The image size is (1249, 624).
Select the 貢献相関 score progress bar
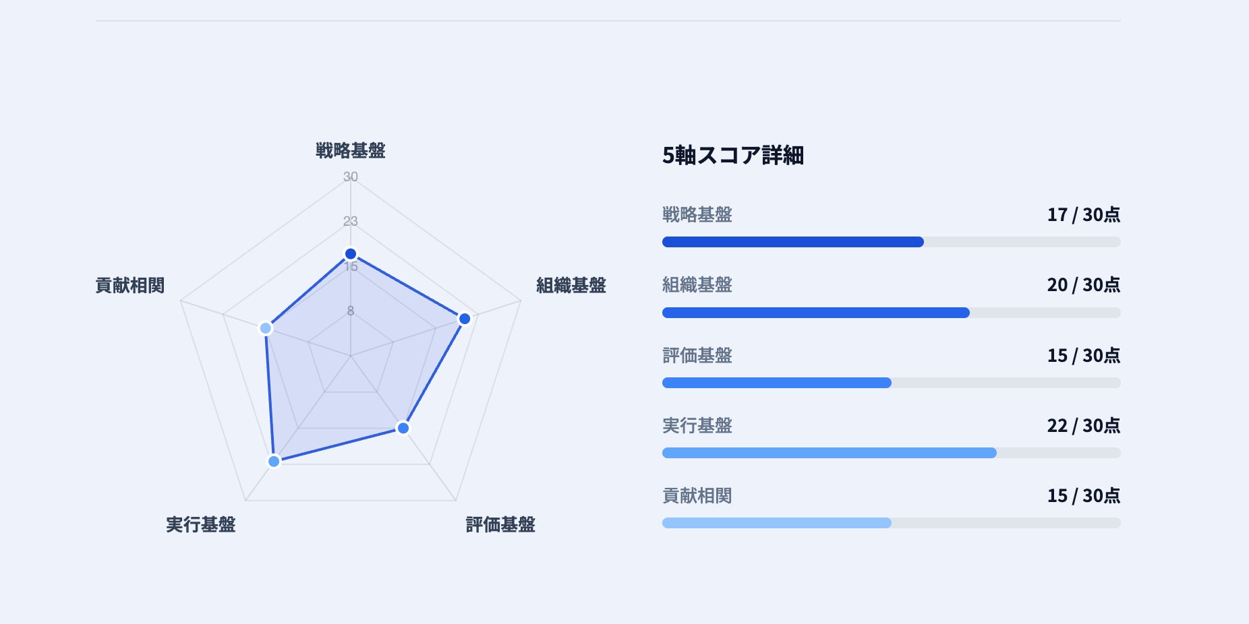(891, 523)
